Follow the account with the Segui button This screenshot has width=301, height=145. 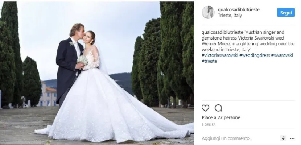click(x=286, y=13)
